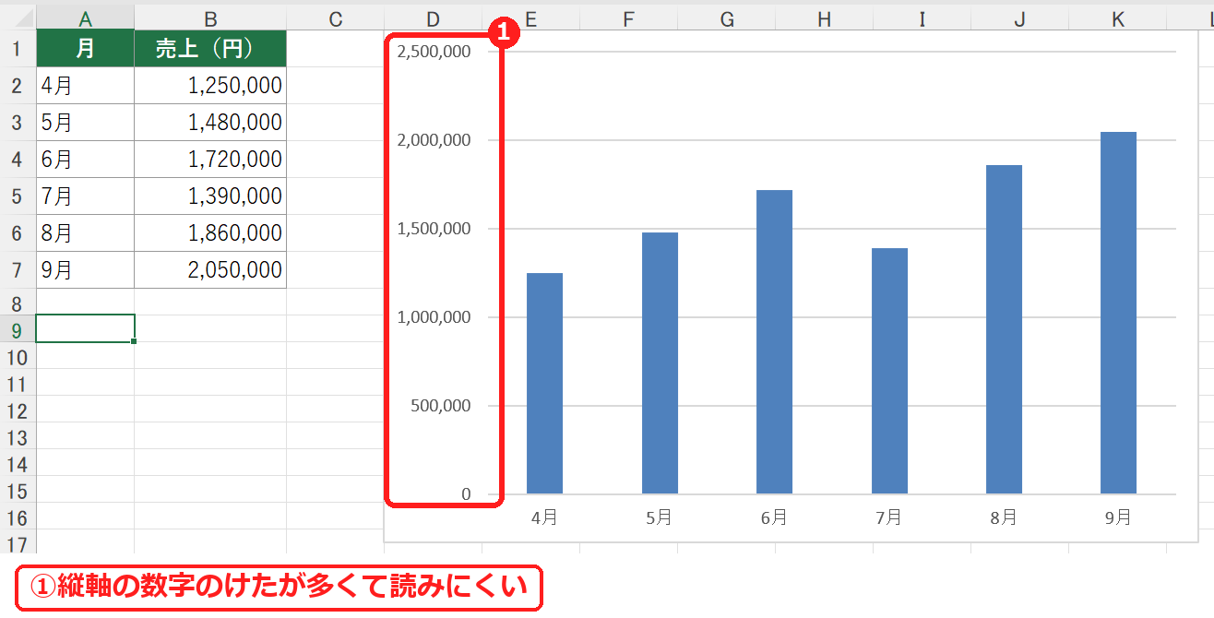Screen dimensions: 1214x618
Task: Select cell containing '8月' in column A
Action: coord(85,233)
